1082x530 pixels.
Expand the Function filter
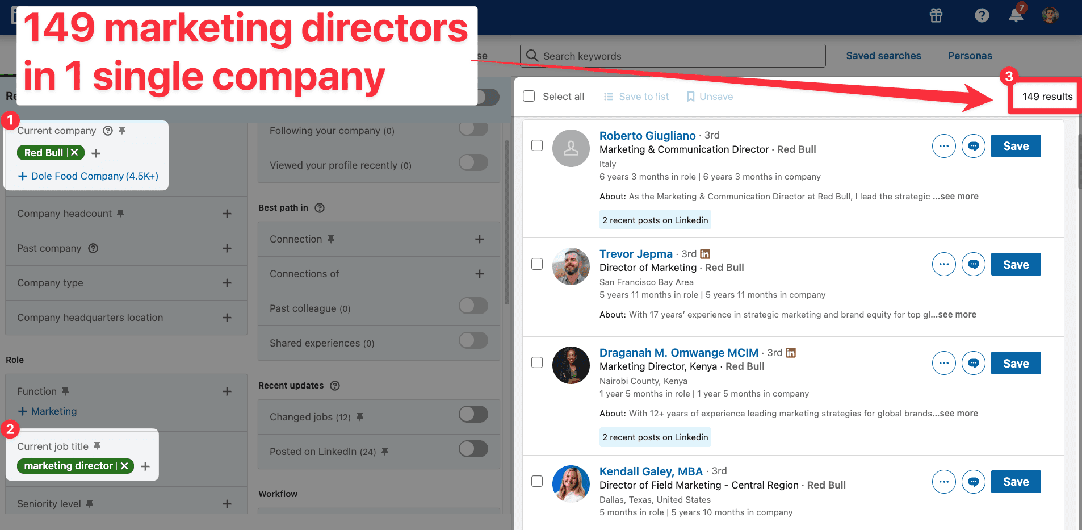point(227,391)
